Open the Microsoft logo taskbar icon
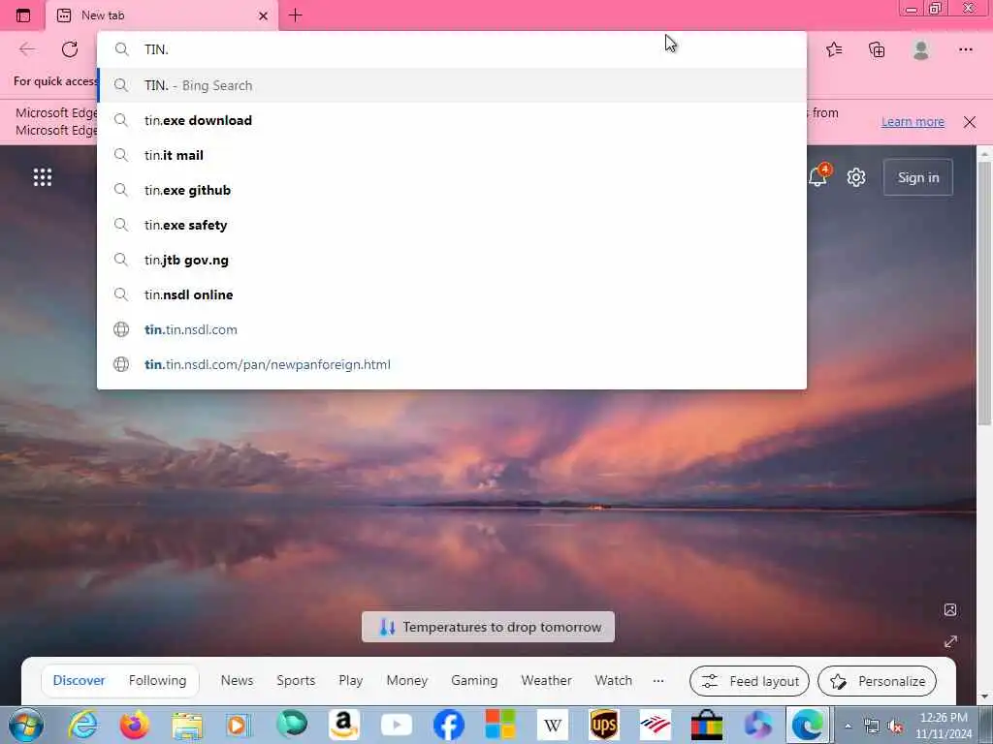Viewport: 993px width, 744px height. 500,725
